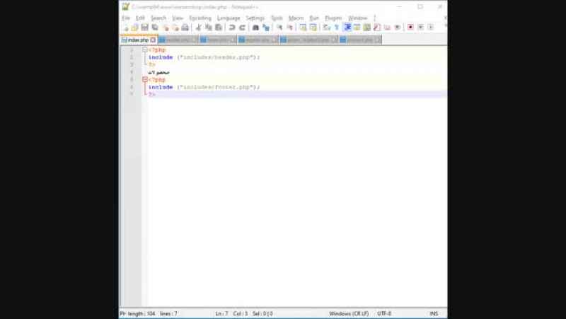Click the Close document toolbar icon

point(166,28)
